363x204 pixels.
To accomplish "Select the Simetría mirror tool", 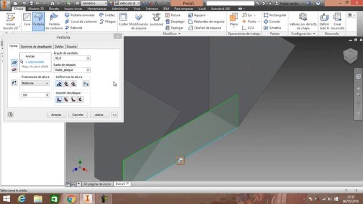I will (x=272, y=28).
